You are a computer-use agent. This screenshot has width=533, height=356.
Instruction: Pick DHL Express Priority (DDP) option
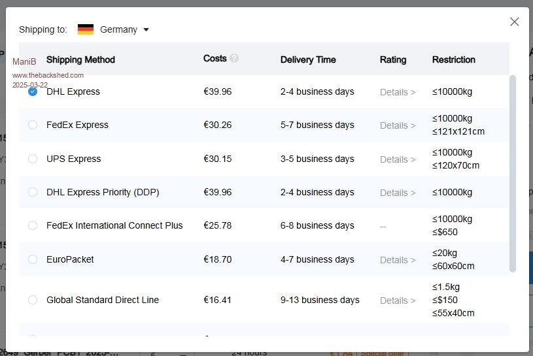tap(33, 192)
